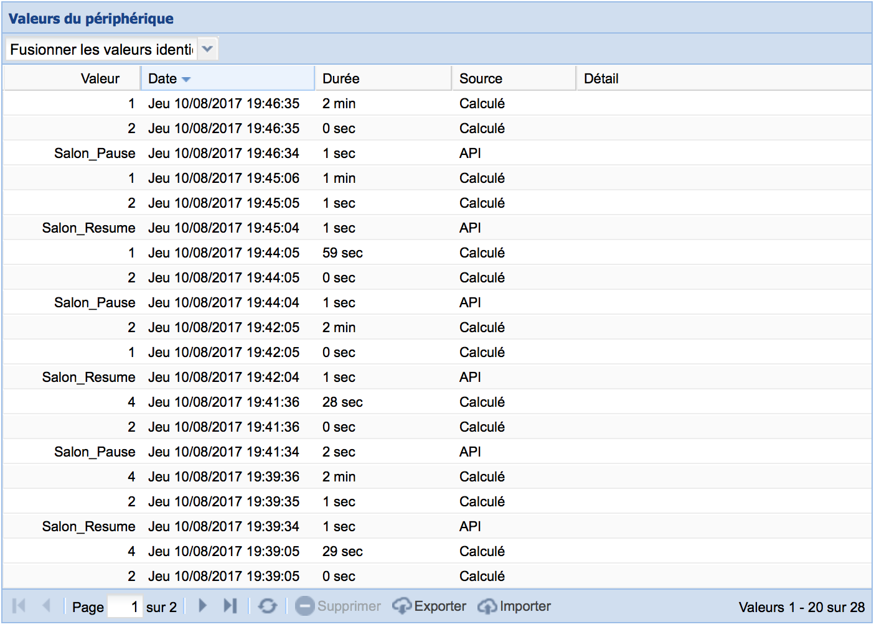
Task: Select Salon_Resume row at 19:42:04
Action: tap(437, 377)
